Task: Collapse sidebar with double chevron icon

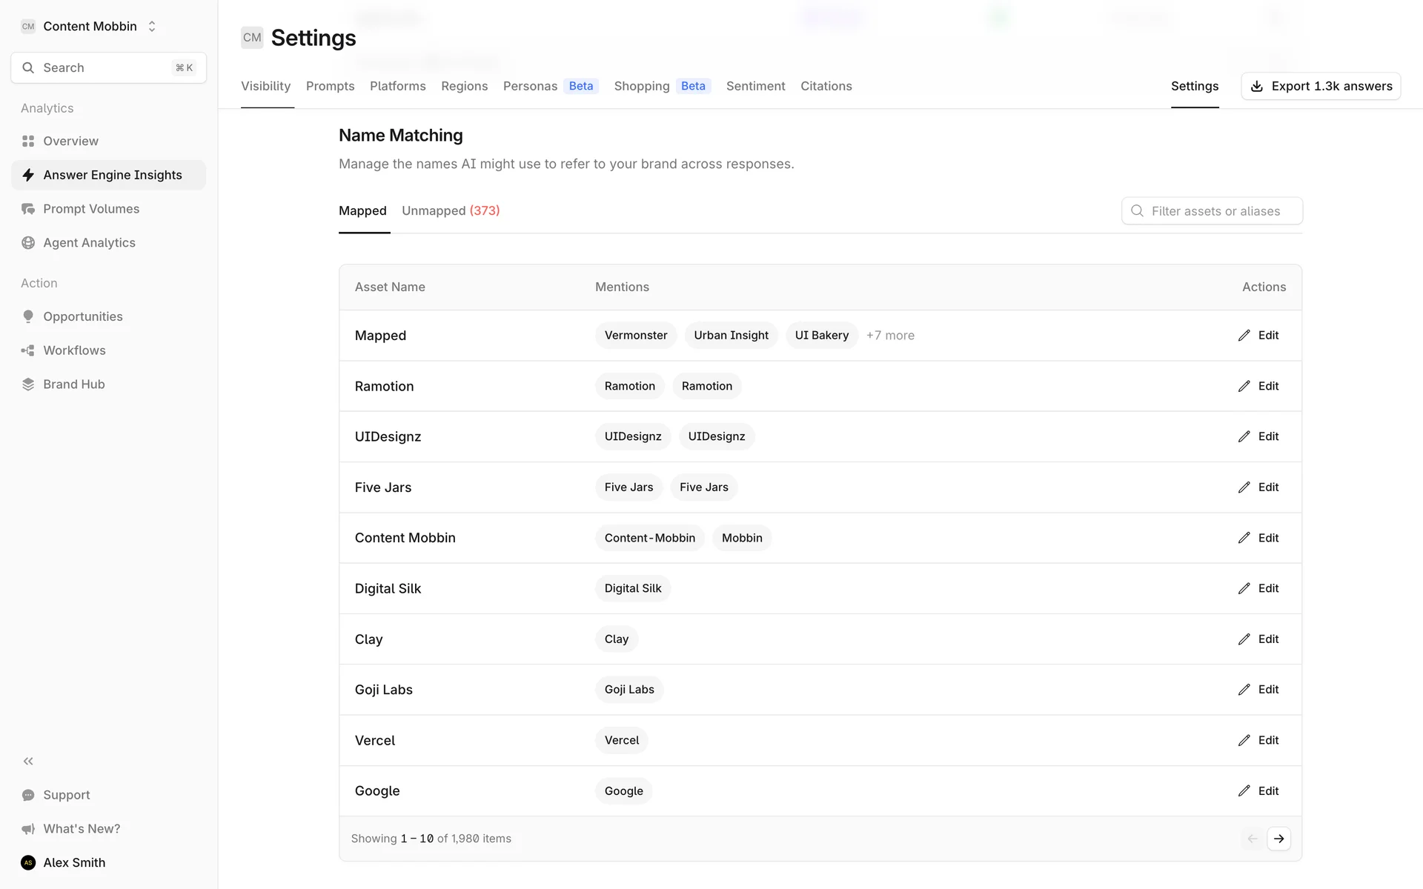Action: (x=28, y=761)
